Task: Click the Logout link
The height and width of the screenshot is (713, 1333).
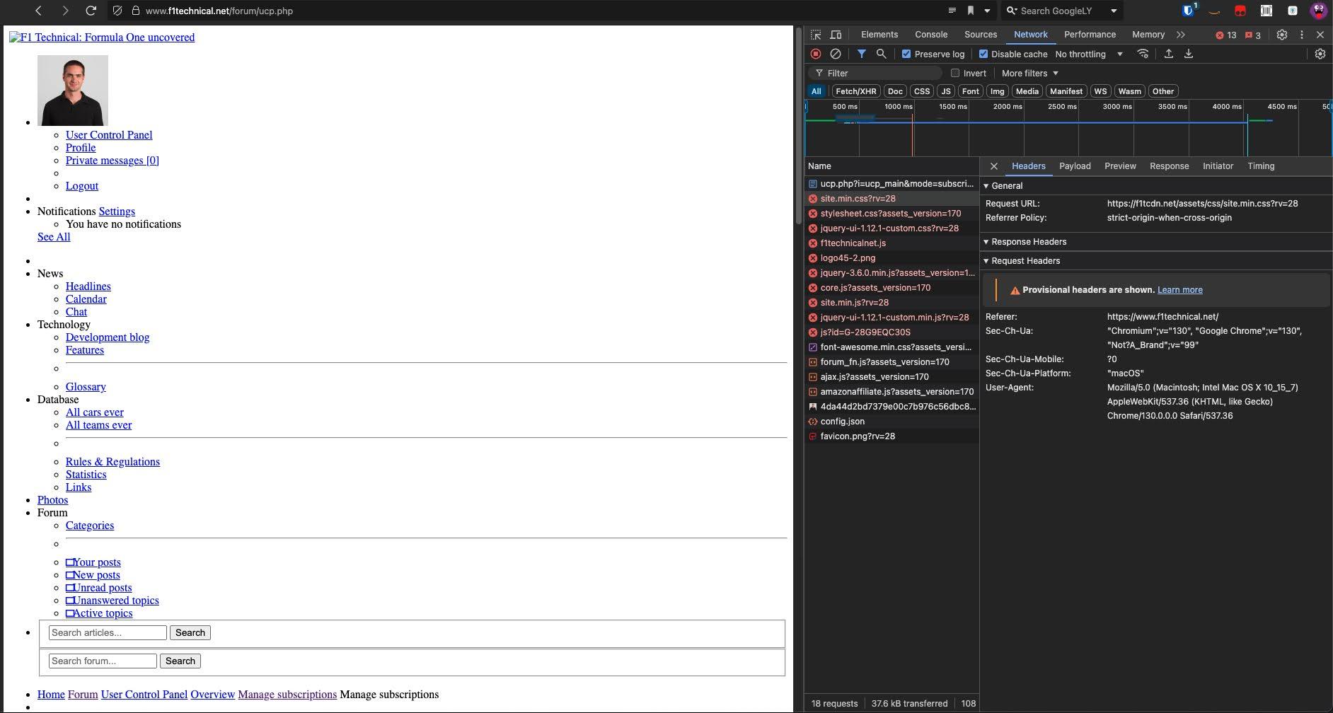Action: click(82, 186)
